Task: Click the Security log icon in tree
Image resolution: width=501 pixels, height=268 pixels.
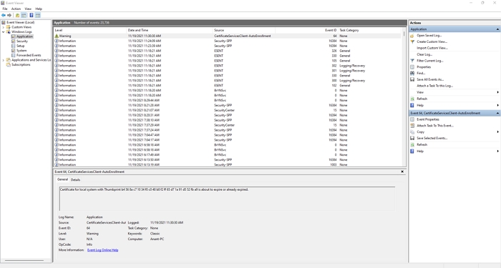Action: coord(14,41)
